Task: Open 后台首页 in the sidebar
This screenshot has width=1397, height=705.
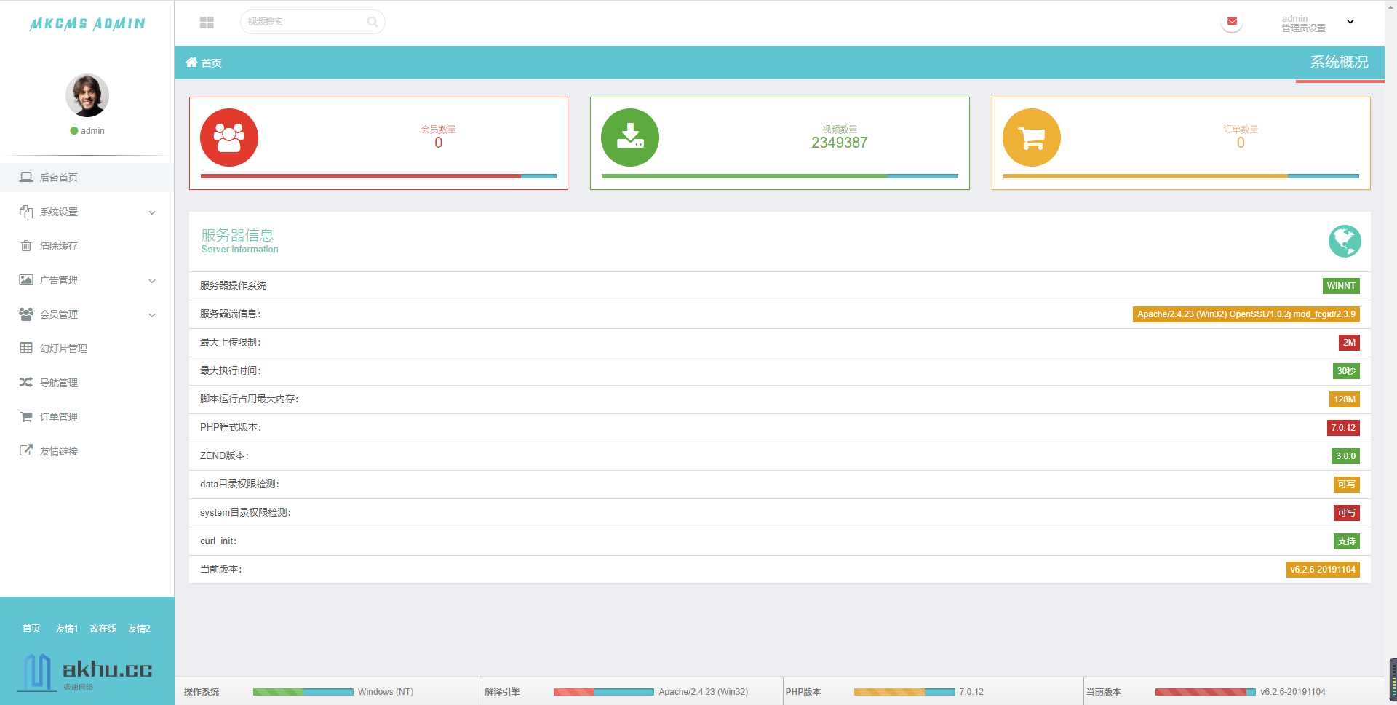Action: click(x=87, y=178)
